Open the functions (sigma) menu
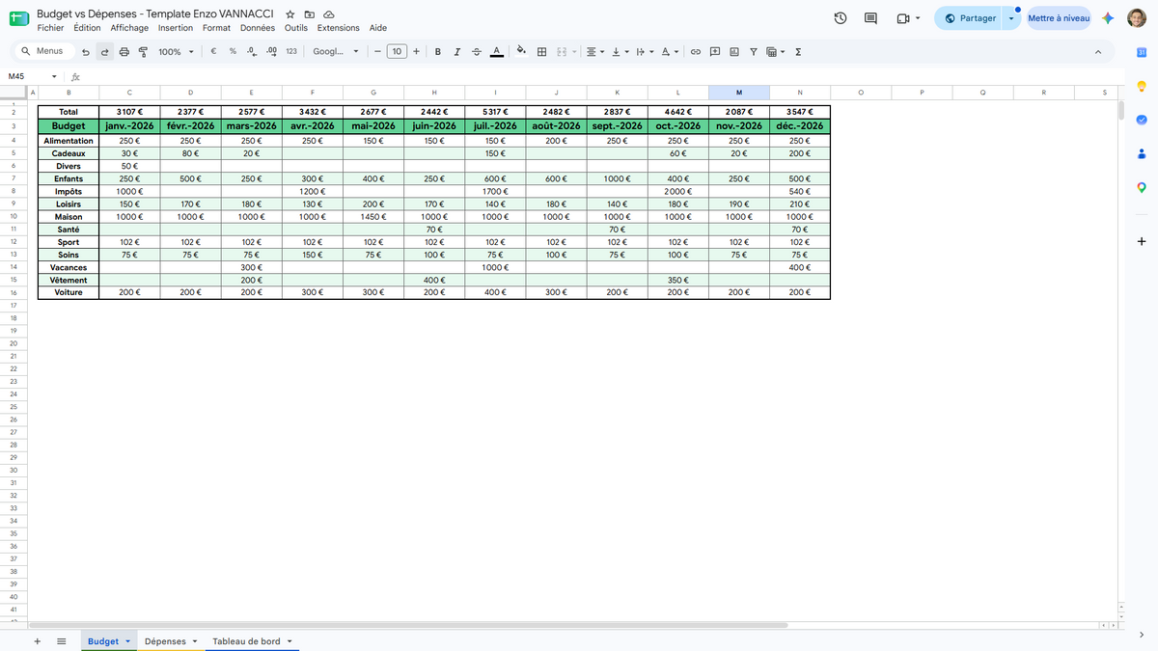The image size is (1158, 651). coord(798,52)
